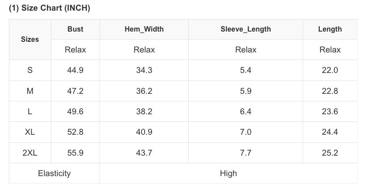
Task: Click bust value 44.9 for size S
Action: click(75, 70)
